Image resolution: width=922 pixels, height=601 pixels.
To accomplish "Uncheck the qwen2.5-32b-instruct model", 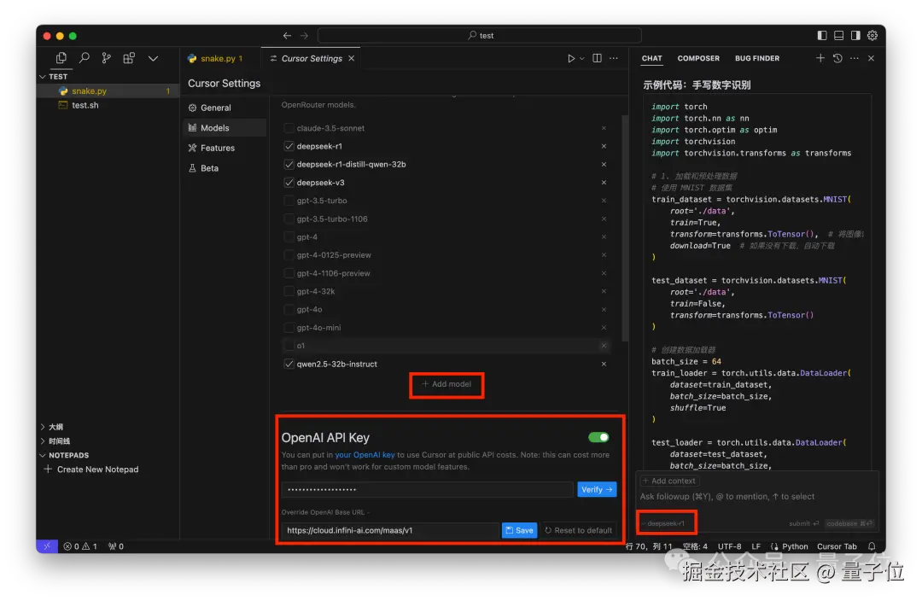I will pos(289,364).
